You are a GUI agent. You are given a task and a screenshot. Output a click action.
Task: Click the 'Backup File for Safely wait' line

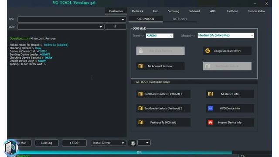(x=27, y=64)
